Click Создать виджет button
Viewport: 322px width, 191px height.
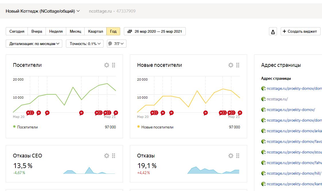(300, 32)
